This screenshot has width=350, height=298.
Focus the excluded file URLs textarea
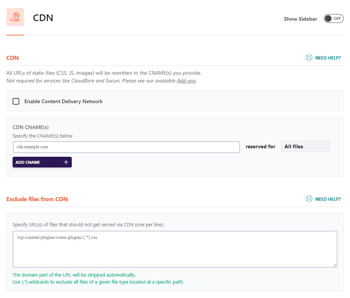[175, 249]
